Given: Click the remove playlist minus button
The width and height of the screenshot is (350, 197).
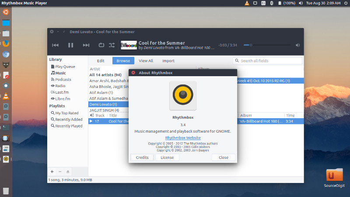Looking at the screenshot, I should pos(60,172).
